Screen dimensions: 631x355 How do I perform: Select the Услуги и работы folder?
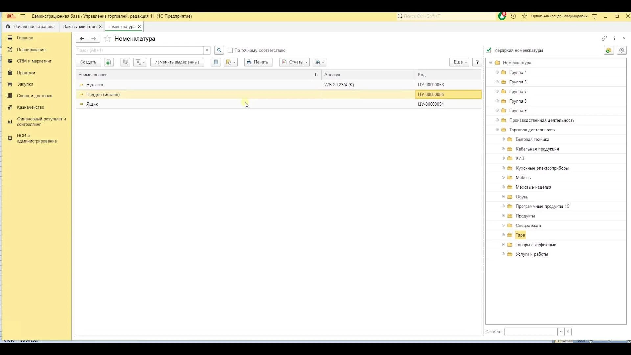tap(531, 254)
